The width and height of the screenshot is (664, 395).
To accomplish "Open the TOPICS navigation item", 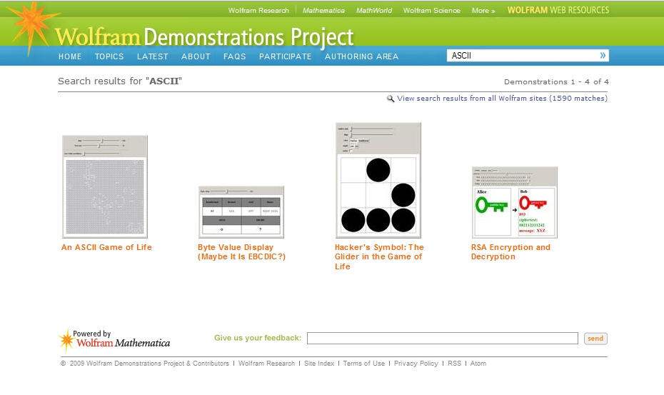I will (x=109, y=56).
